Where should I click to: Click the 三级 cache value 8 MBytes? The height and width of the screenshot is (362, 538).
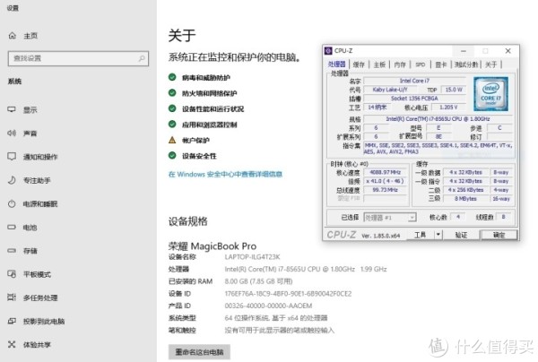tap(465, 199)
